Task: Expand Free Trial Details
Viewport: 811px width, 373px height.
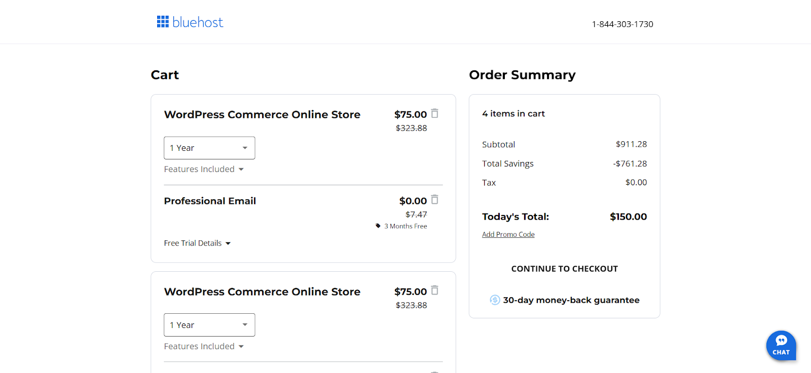Action: pyautogui.click(x=197, y=243)
